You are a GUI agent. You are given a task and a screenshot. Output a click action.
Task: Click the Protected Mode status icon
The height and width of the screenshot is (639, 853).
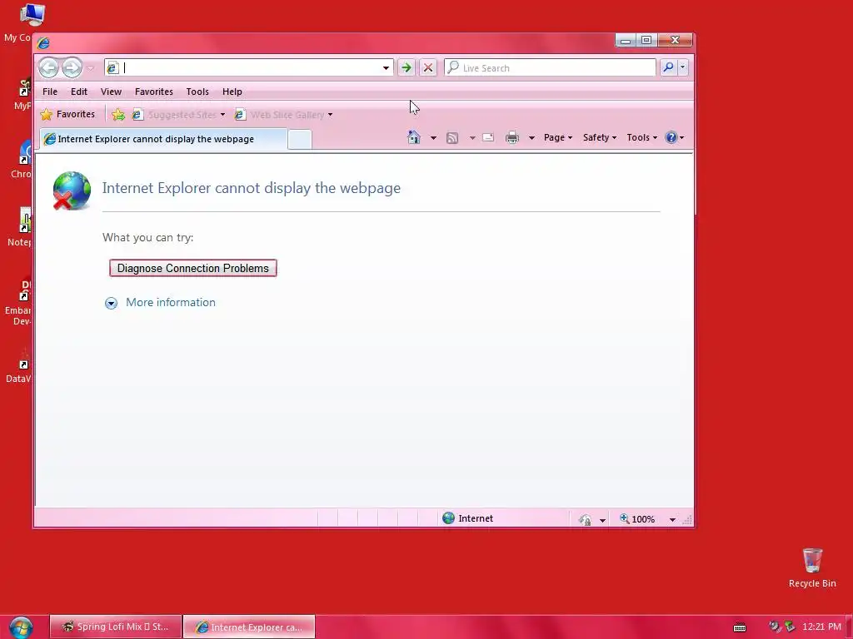click(586, 520)
